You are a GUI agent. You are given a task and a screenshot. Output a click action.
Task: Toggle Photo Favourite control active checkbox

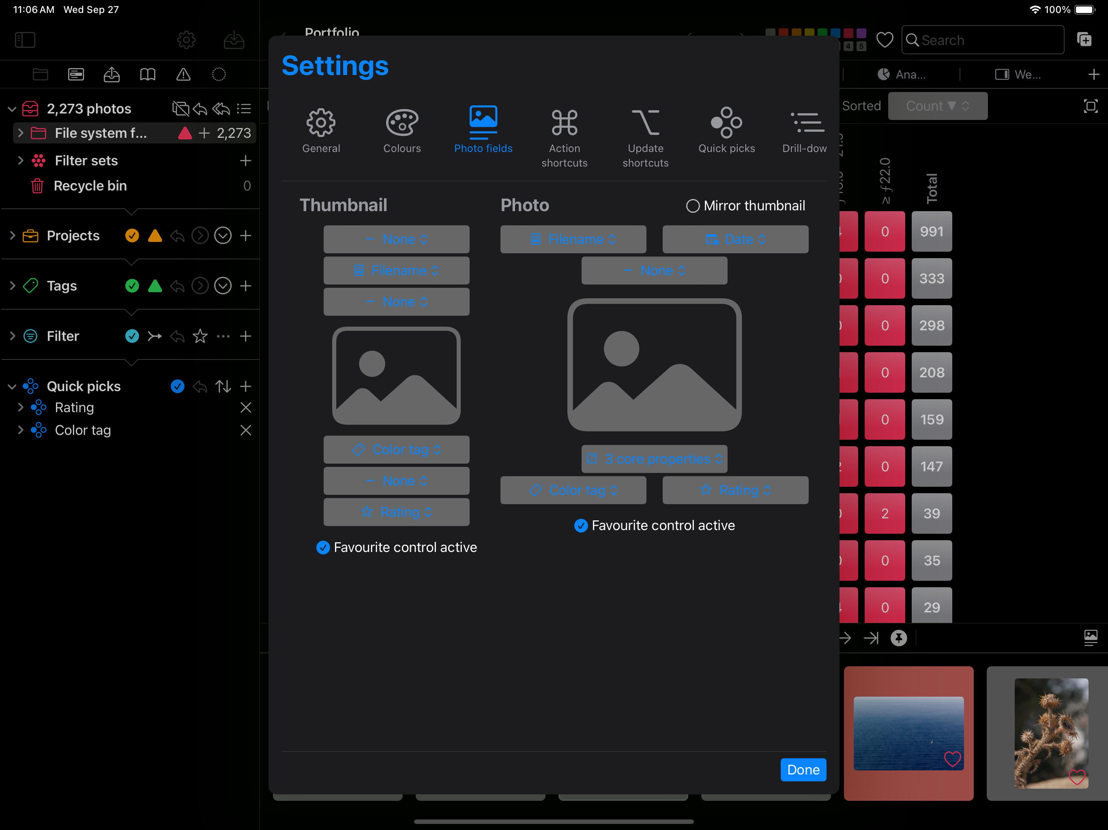pos(580,525)
